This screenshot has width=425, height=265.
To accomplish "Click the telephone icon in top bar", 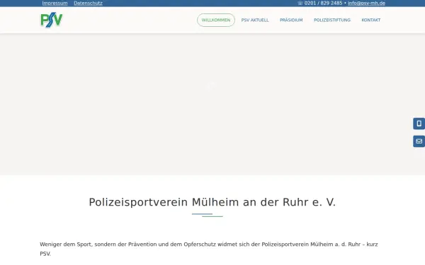I will click(x=300, y=4).
